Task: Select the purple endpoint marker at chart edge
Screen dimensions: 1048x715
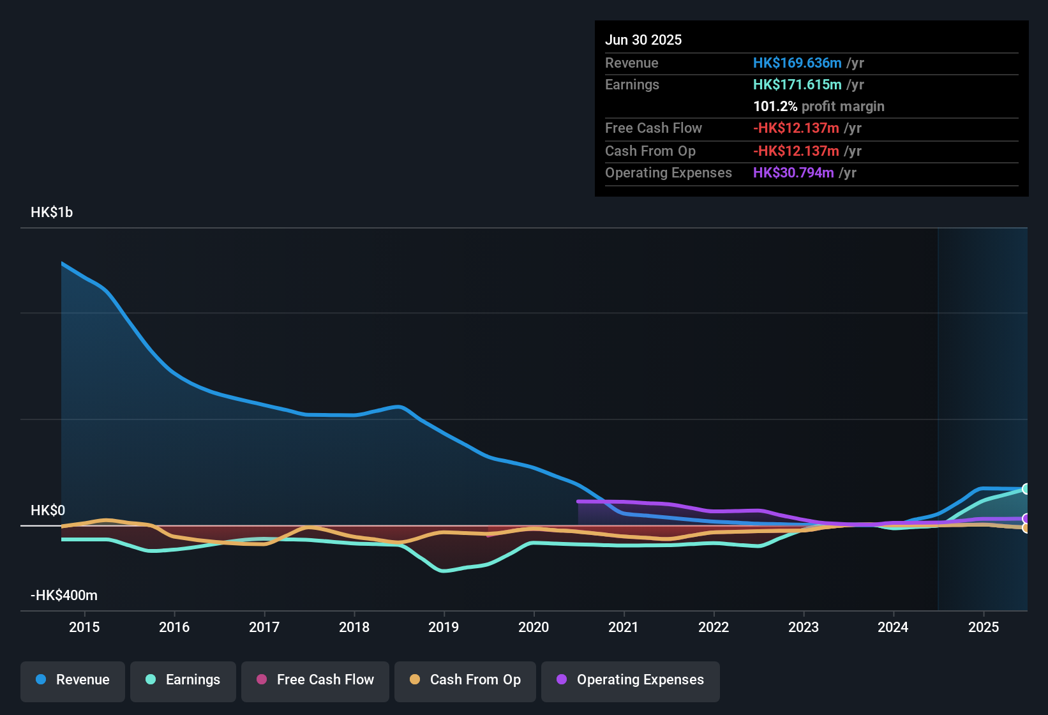Action: tap(1026, 518)
